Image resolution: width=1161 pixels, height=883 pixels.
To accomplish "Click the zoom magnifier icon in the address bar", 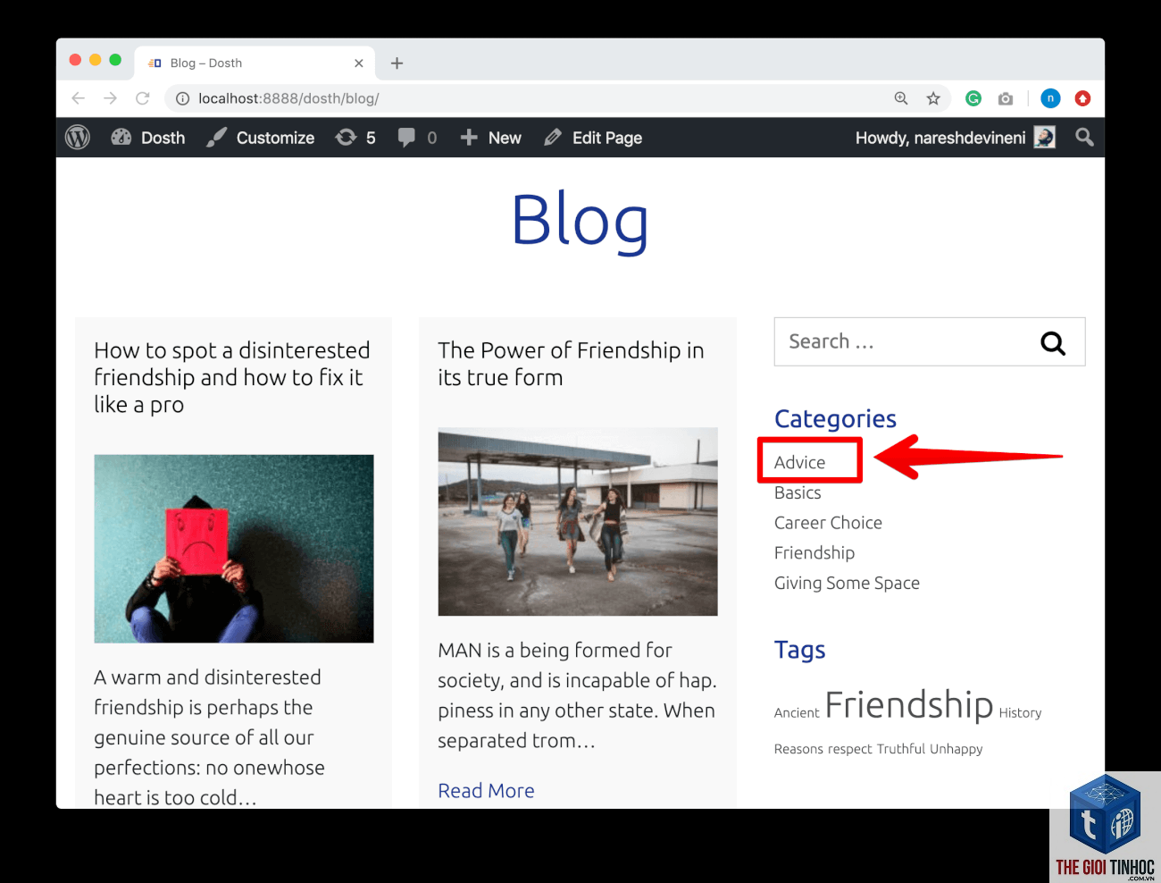I will pyautogui.click(x=901, y=98).
